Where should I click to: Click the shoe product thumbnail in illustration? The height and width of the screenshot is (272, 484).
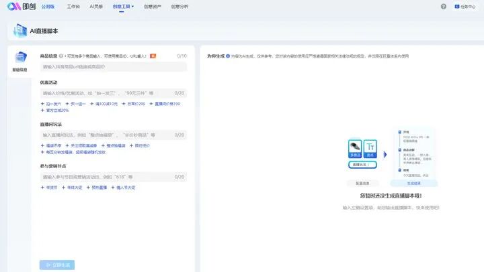(x=355, y=149)
